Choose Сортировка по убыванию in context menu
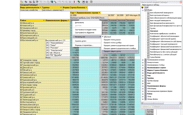This screenshot has width=183, height=115. pos(85,32)
